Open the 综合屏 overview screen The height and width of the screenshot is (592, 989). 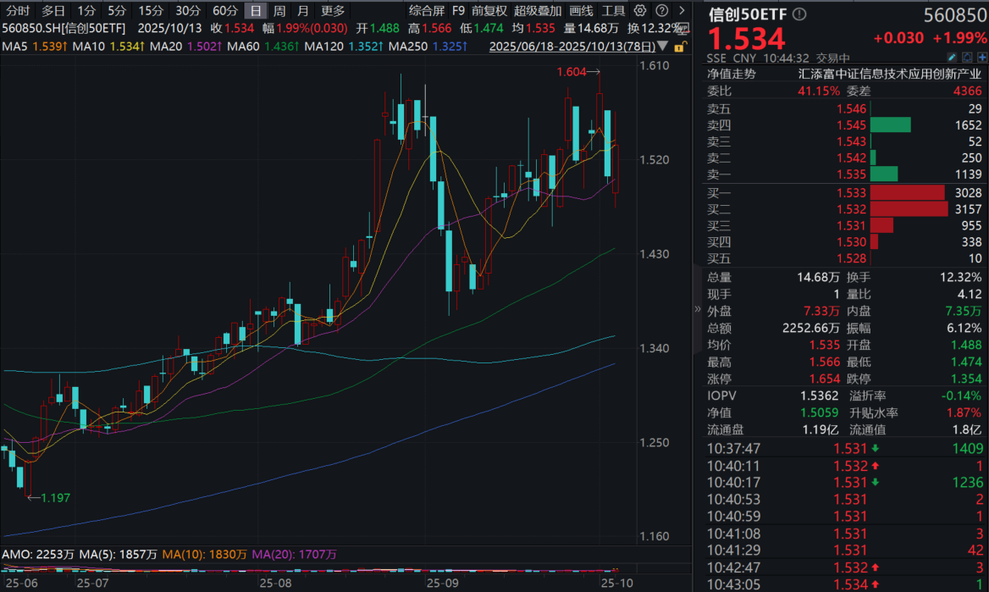click(x=426, y=11)
